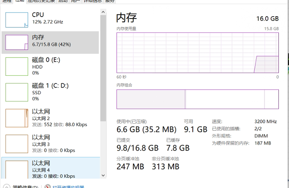Switch to the 启动 tab
Viewport: 289px width, 188px height.
point(62,1)
